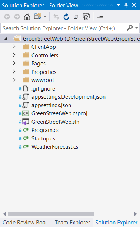Image resolution: width=140 pixels, height=227 pixels.
Task: Go to Home view icon
Action: click(x=27, y=17)
